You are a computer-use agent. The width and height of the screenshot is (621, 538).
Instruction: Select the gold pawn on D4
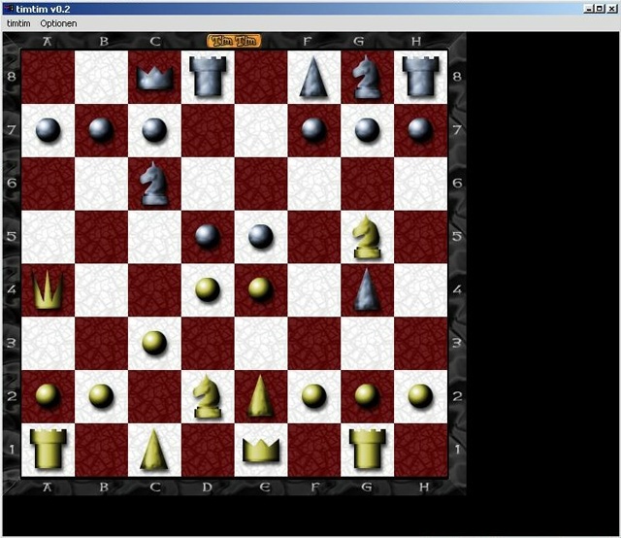click(x=208, y=289)
